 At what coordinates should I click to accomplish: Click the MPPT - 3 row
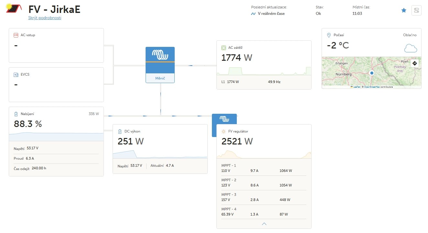coord(264,197)
